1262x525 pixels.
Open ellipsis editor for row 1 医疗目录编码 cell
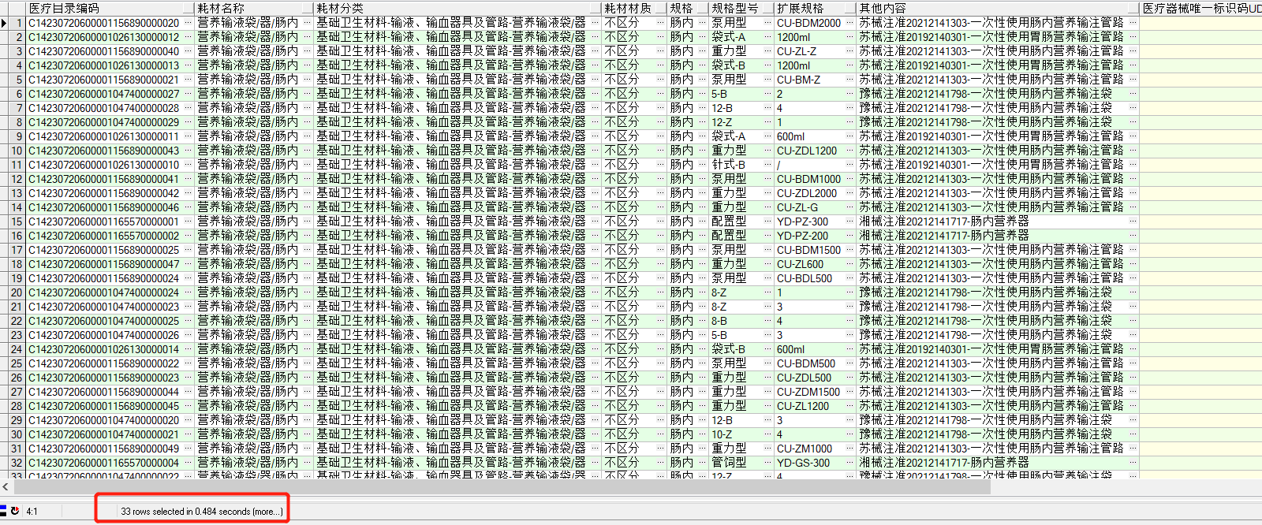(188, 23)
